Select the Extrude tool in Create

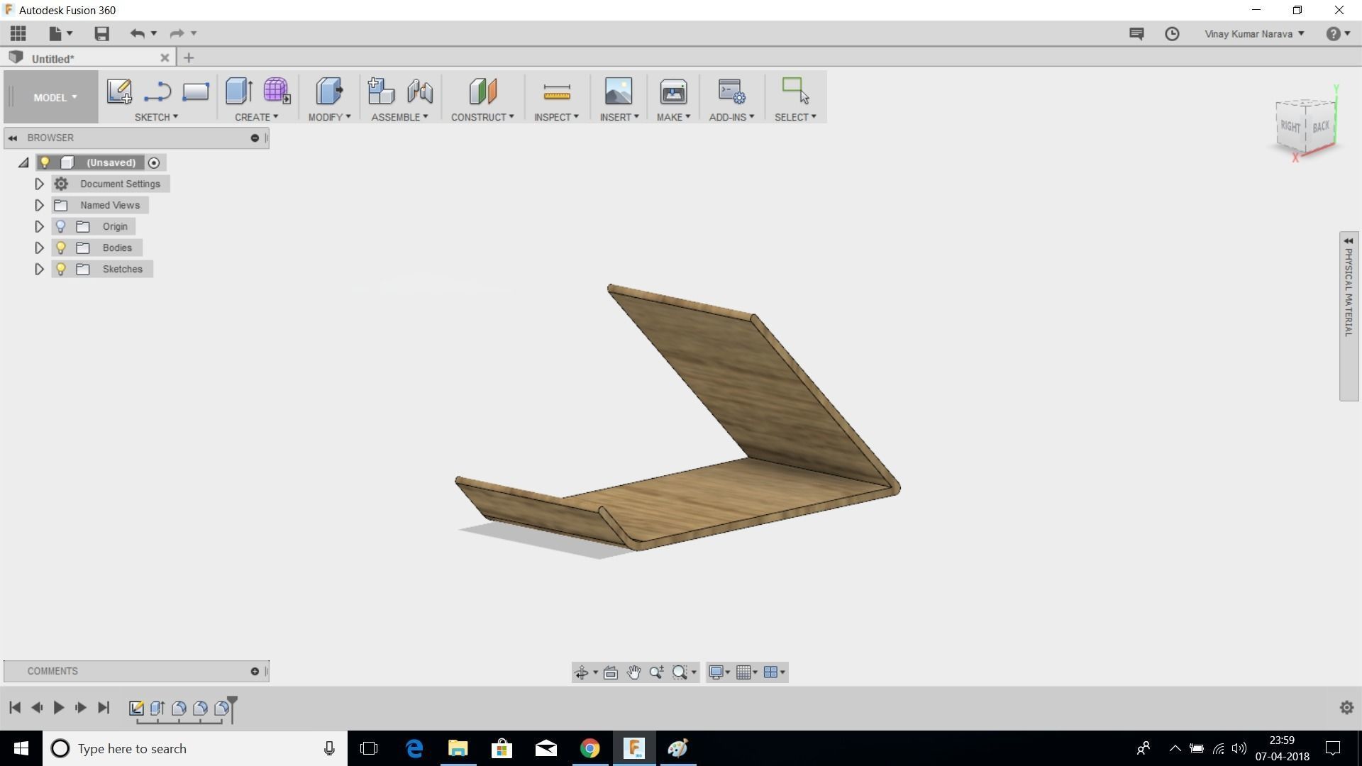coord(238,91)
